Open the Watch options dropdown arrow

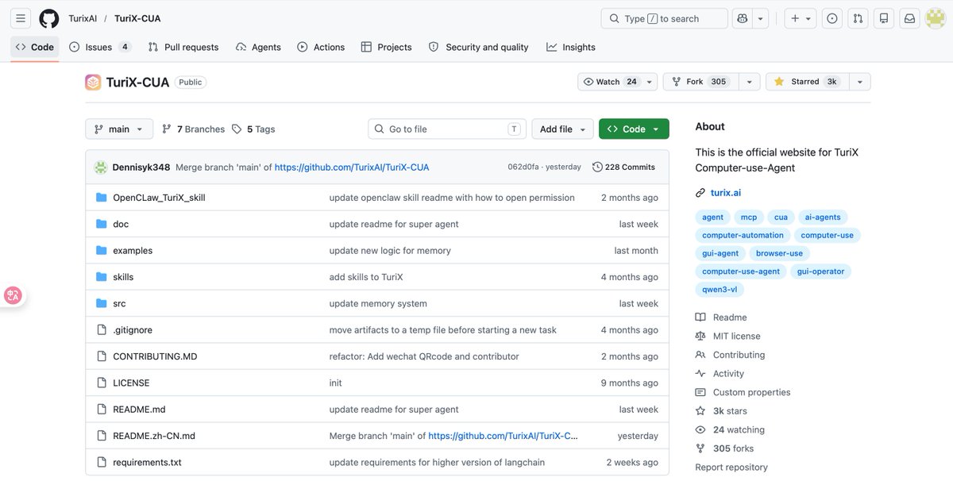(650, 82)
